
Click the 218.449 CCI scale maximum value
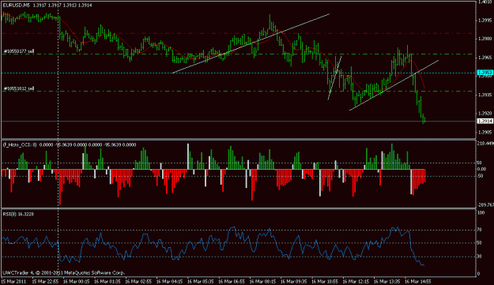[x=485, y=144]
